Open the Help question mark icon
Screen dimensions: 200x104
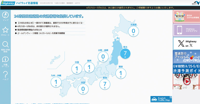(5, 75)
